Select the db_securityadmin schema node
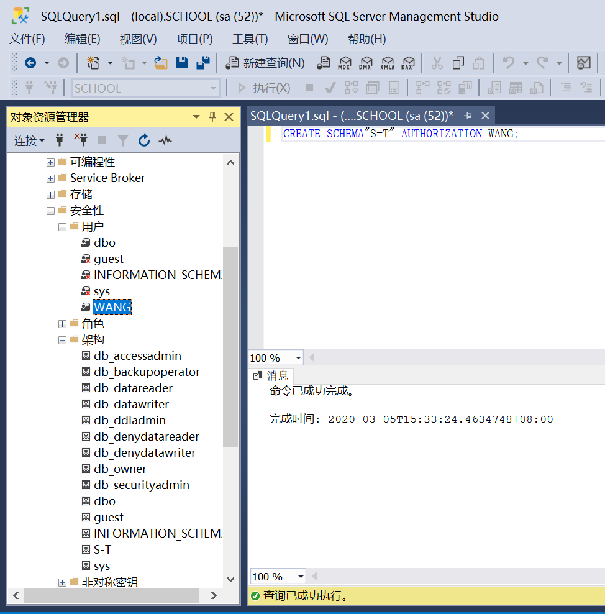The width and height of the screenshot is (605, 614). pyautogui.click(x=141, y=485)
